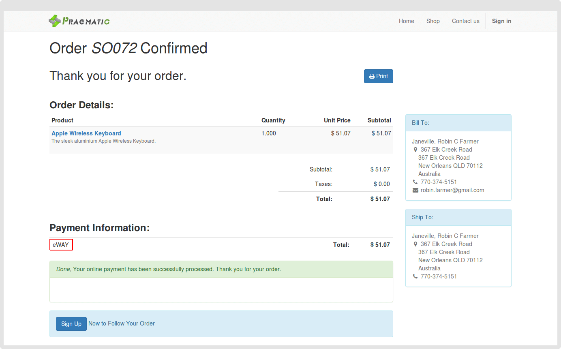Click the phone icon in Ship To
Screen dimensions: 561x349
[415, 276]
